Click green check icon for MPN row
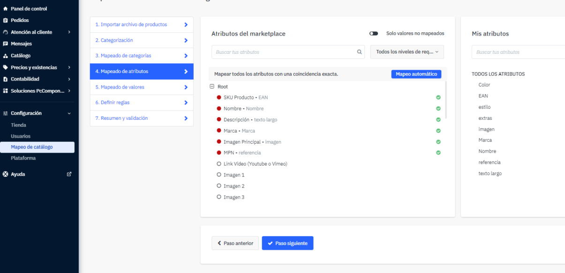Viewport: 565px width, 273px height. [438, 153]
